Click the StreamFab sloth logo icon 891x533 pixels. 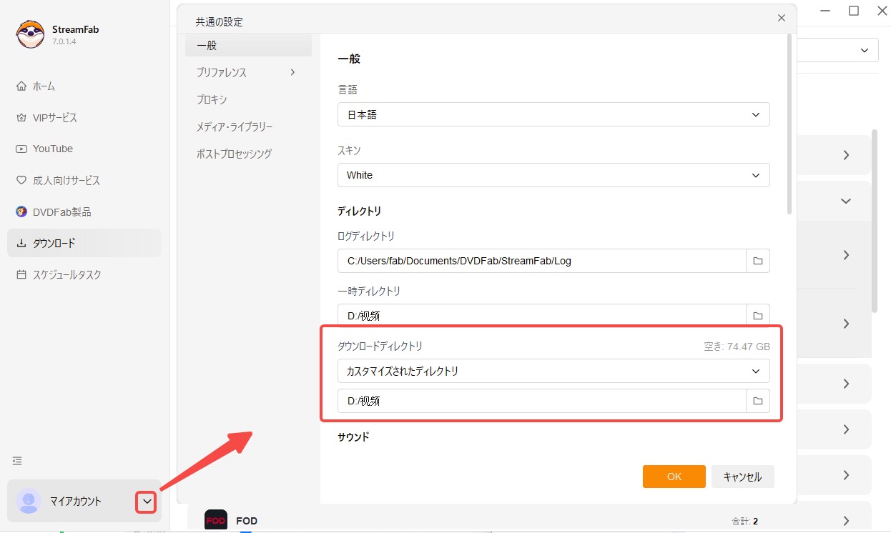[x=31, y=34]
